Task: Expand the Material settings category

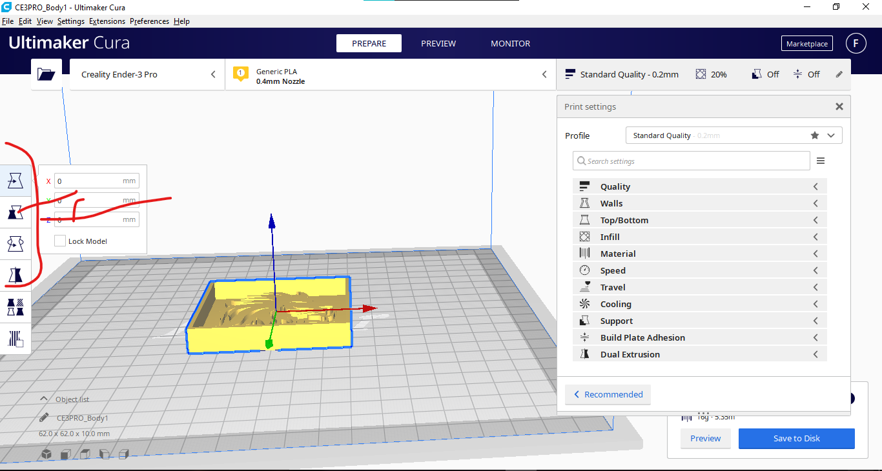Action: [699, 254]
